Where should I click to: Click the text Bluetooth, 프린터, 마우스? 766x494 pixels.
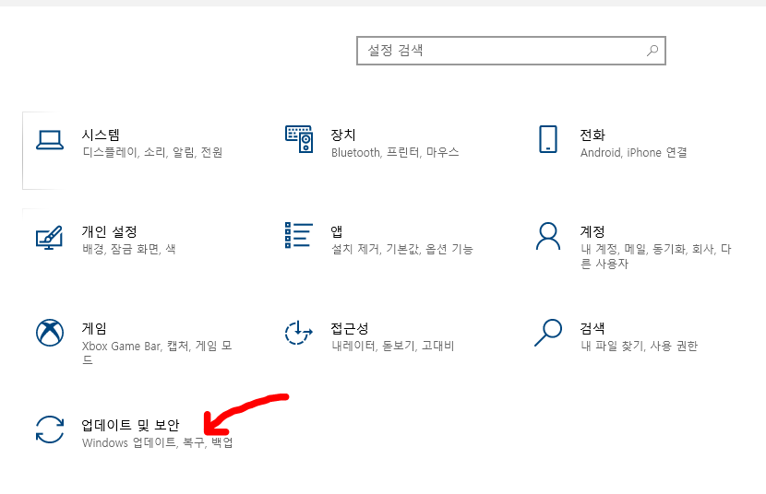[x=395, y=153]
